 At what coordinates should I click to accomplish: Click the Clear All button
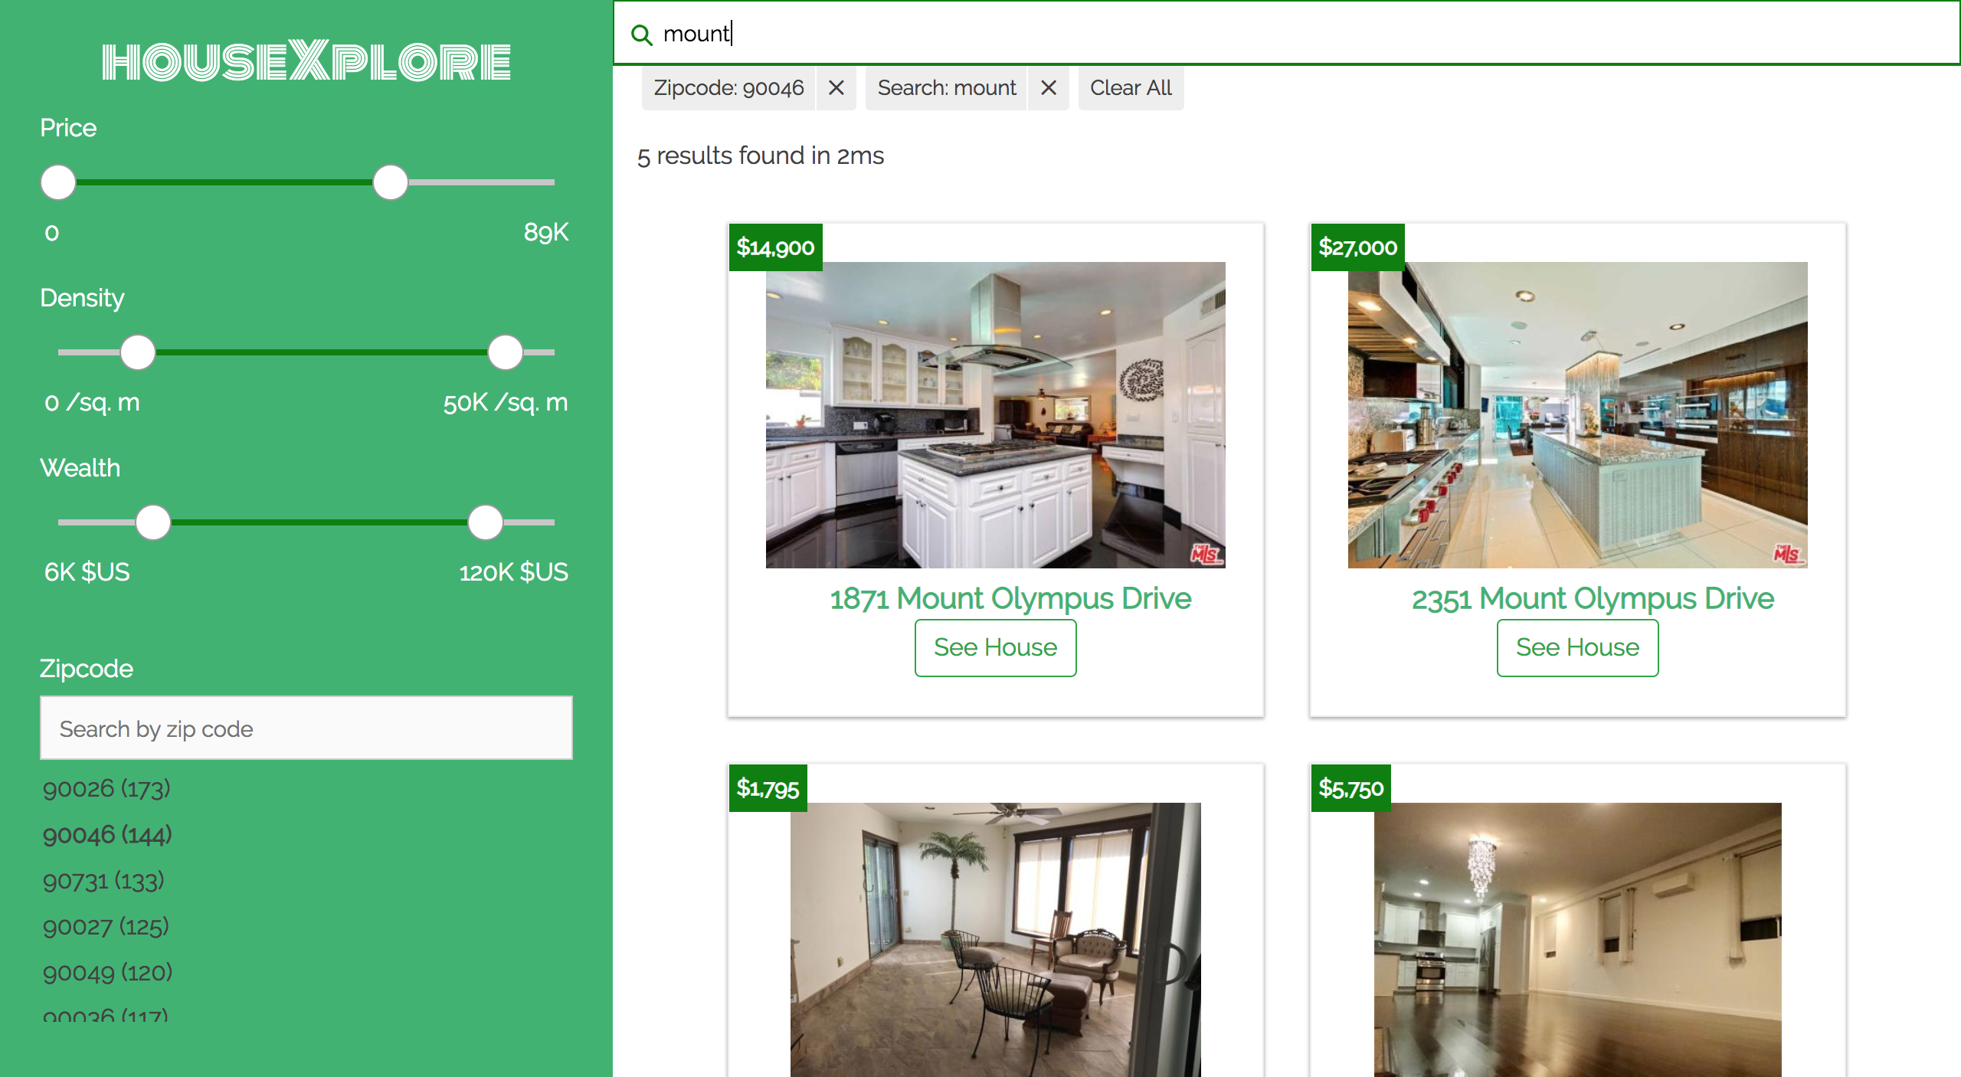click(x=1131, y=88)
